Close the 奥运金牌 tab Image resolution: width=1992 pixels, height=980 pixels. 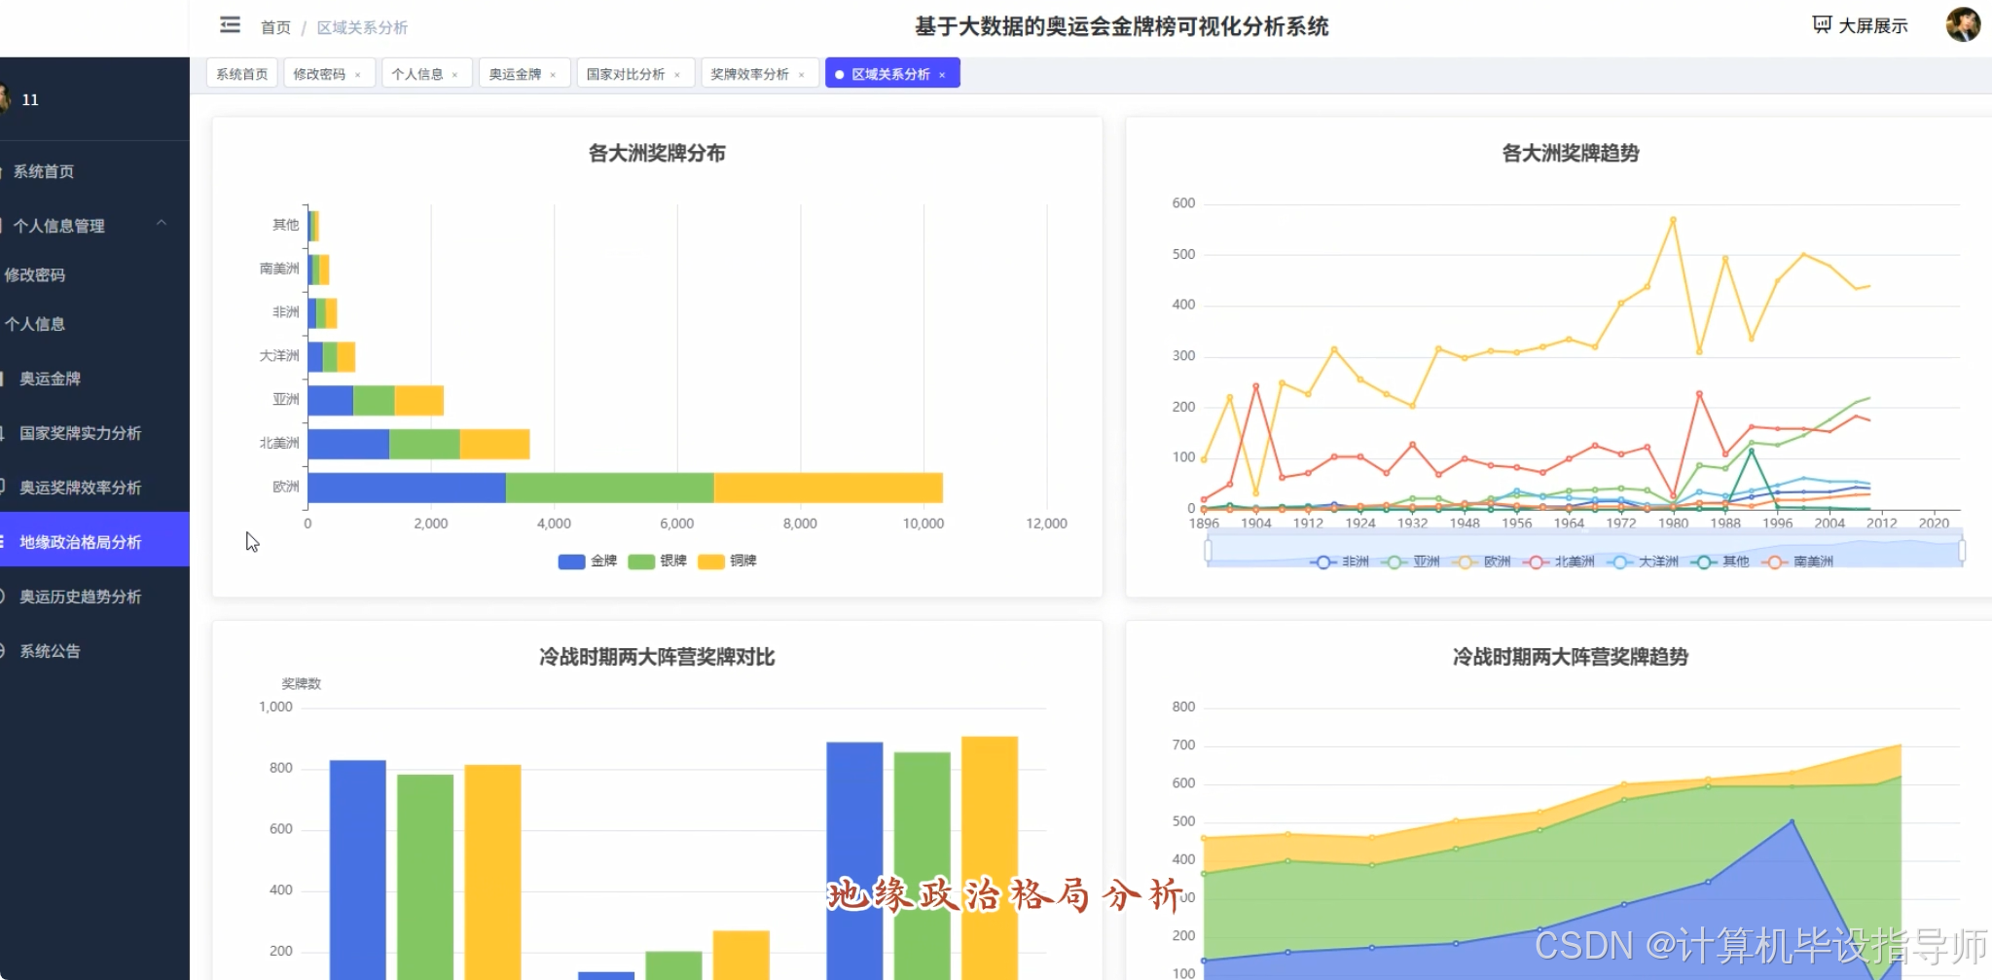click(x=553, y=75)
